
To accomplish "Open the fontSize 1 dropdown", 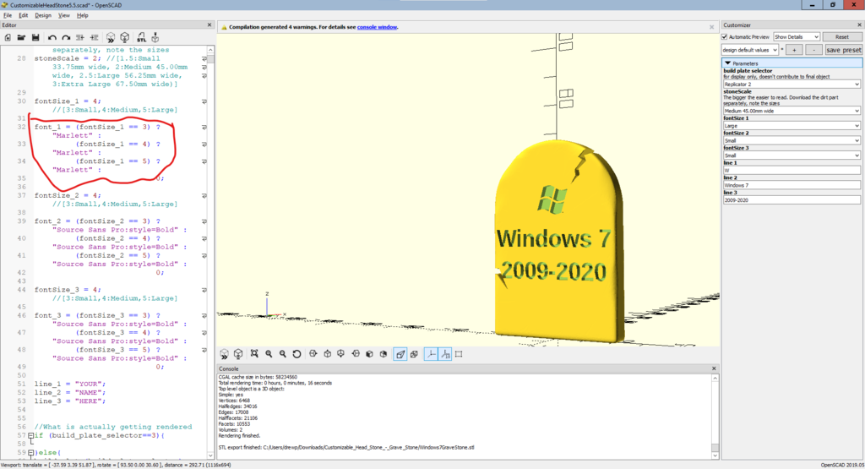I will pyautogui.click(x=792, y=126).
